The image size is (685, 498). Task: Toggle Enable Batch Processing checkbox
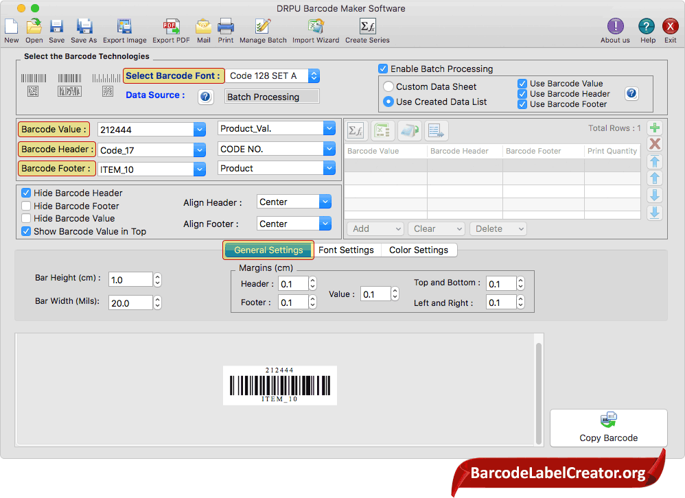point(383,69)
